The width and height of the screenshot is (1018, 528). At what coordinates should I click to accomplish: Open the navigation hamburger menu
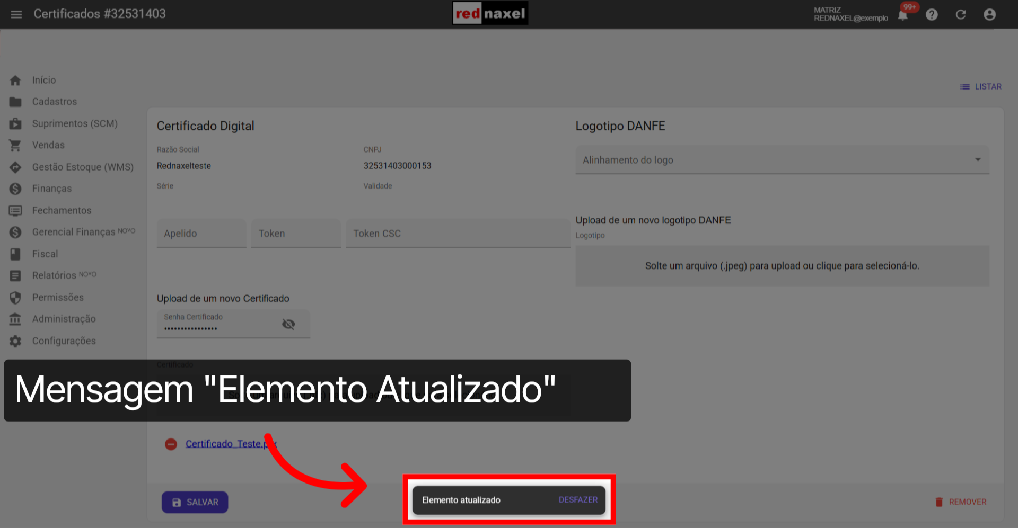[x=16, y=14]
